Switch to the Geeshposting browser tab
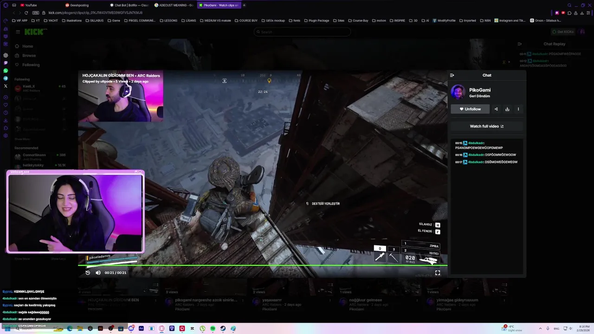Viewport: 594px width, 334px height. 78,5
